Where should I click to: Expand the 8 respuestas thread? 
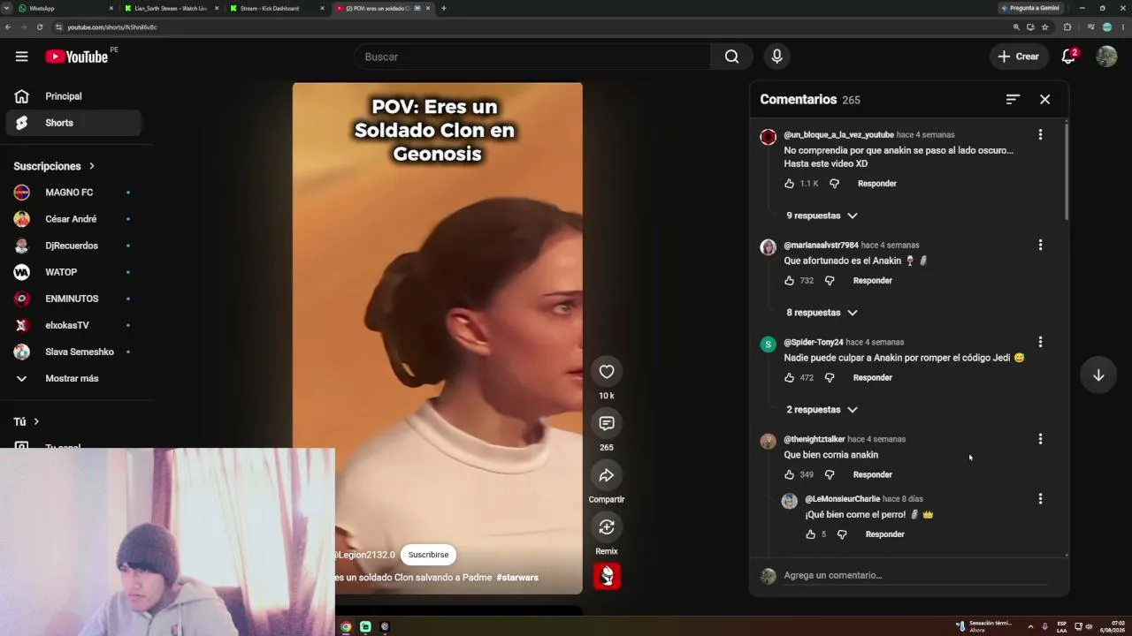pos(822,313)
